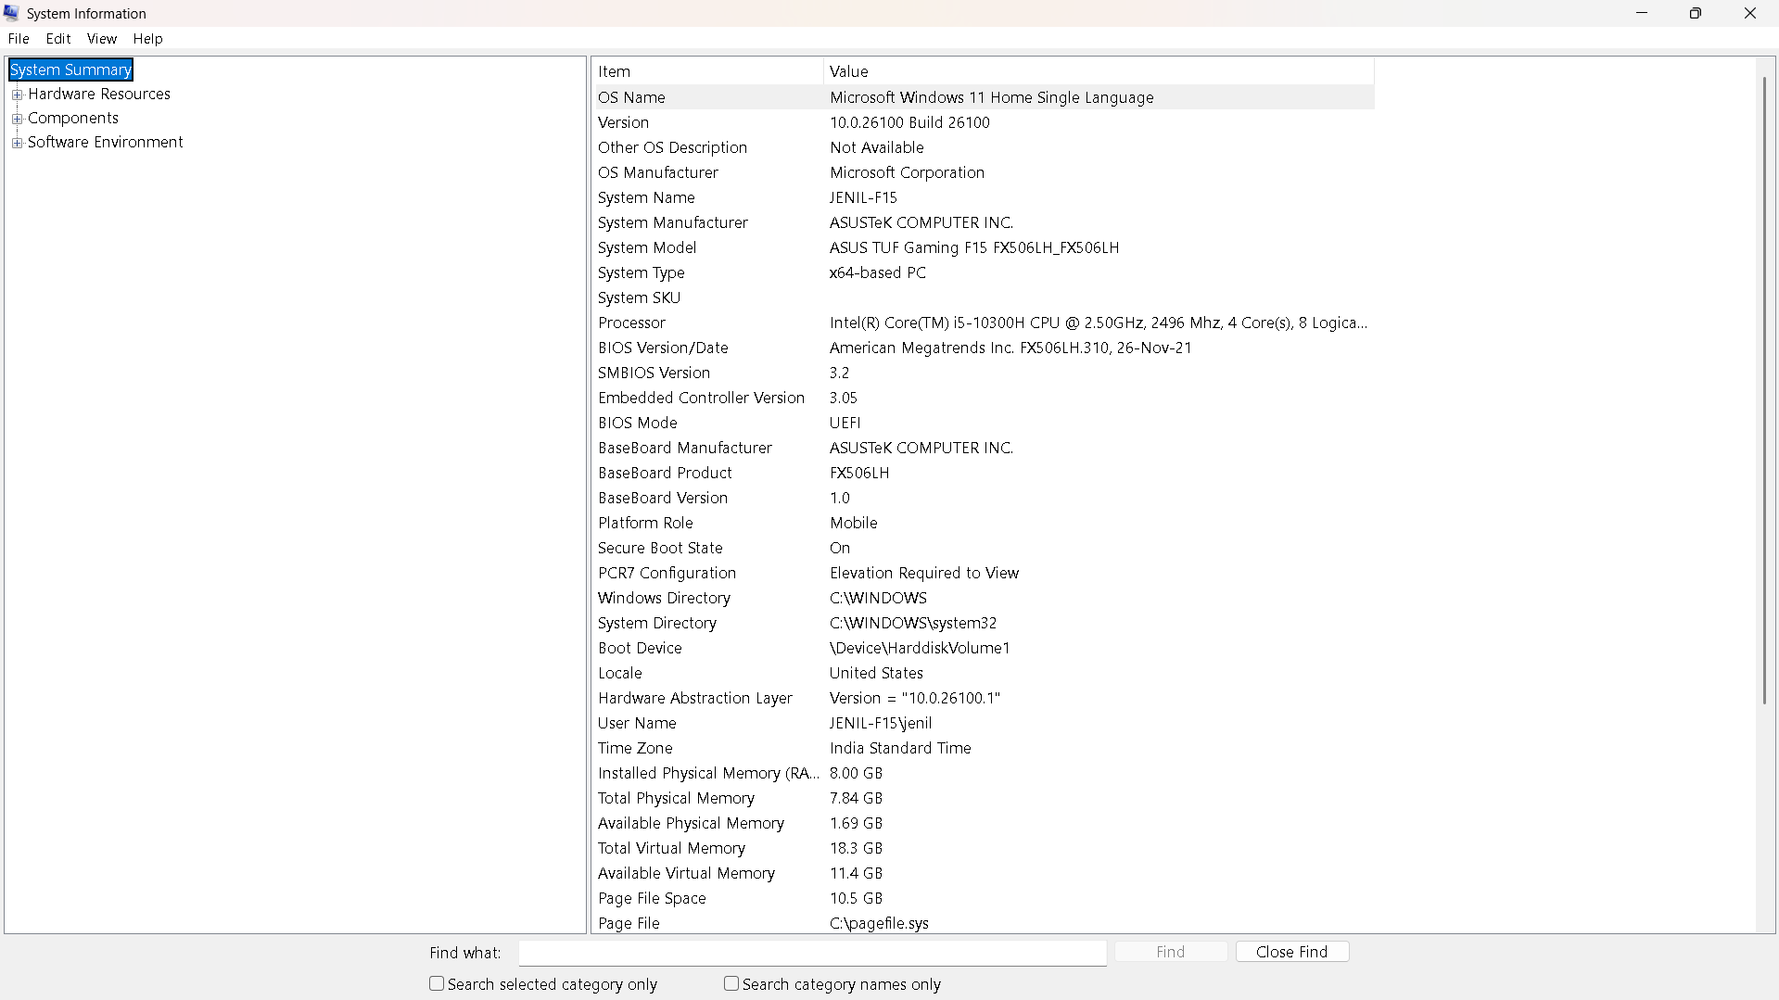Click the System Information app icon
Screen dimensions: 1779x1000
(11, 13)
